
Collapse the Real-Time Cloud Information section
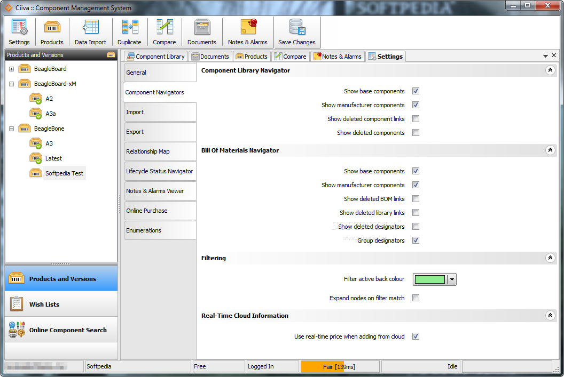pos(550,316)
